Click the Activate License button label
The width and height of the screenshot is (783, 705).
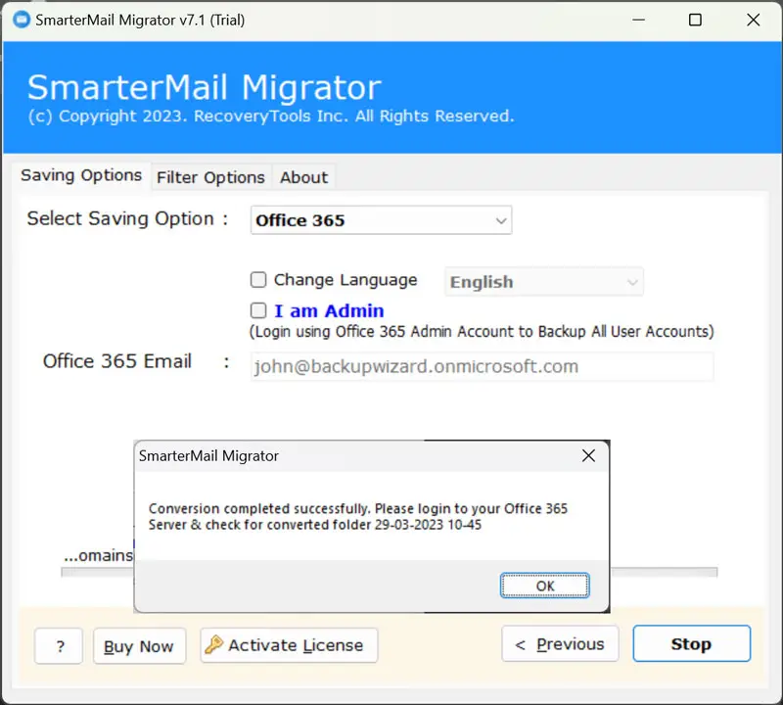coord(296,645)
